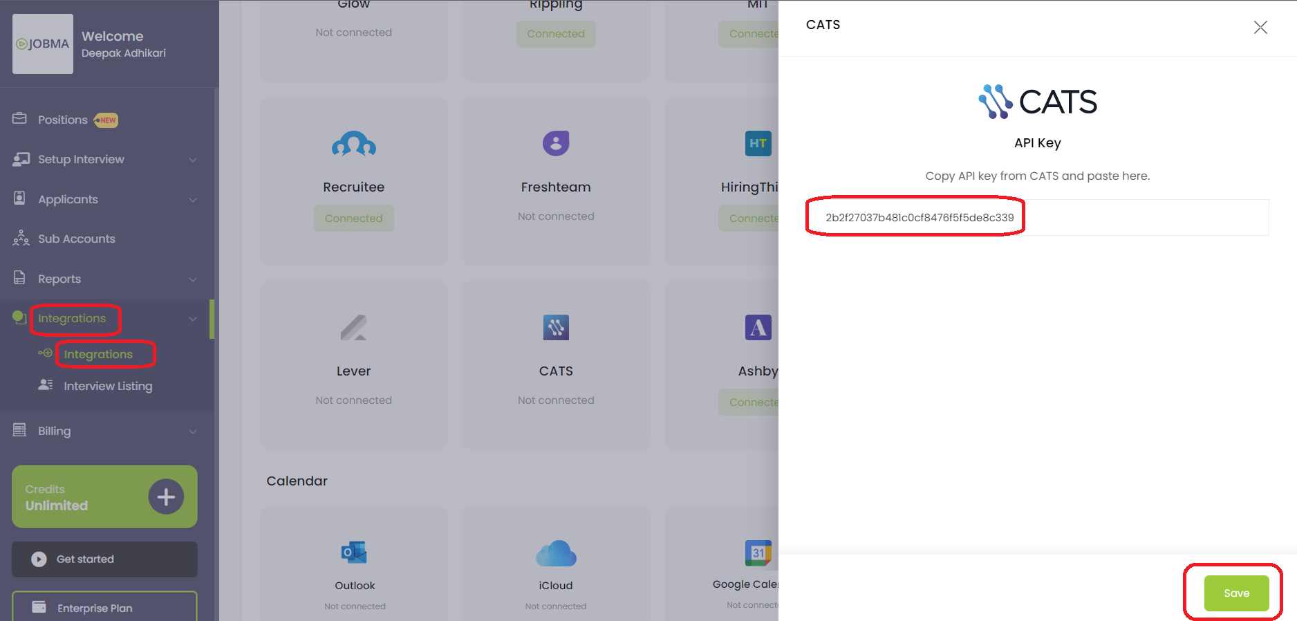This screenshot has height=621, width=1297.
Task: Click the Get started play icon
Action: point(39,559)
